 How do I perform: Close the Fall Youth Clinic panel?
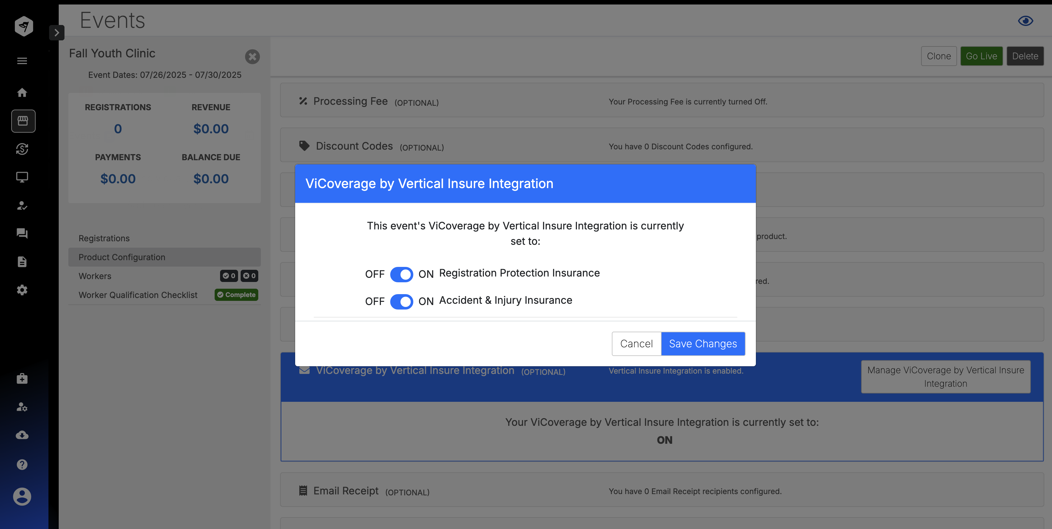[252, 57]
